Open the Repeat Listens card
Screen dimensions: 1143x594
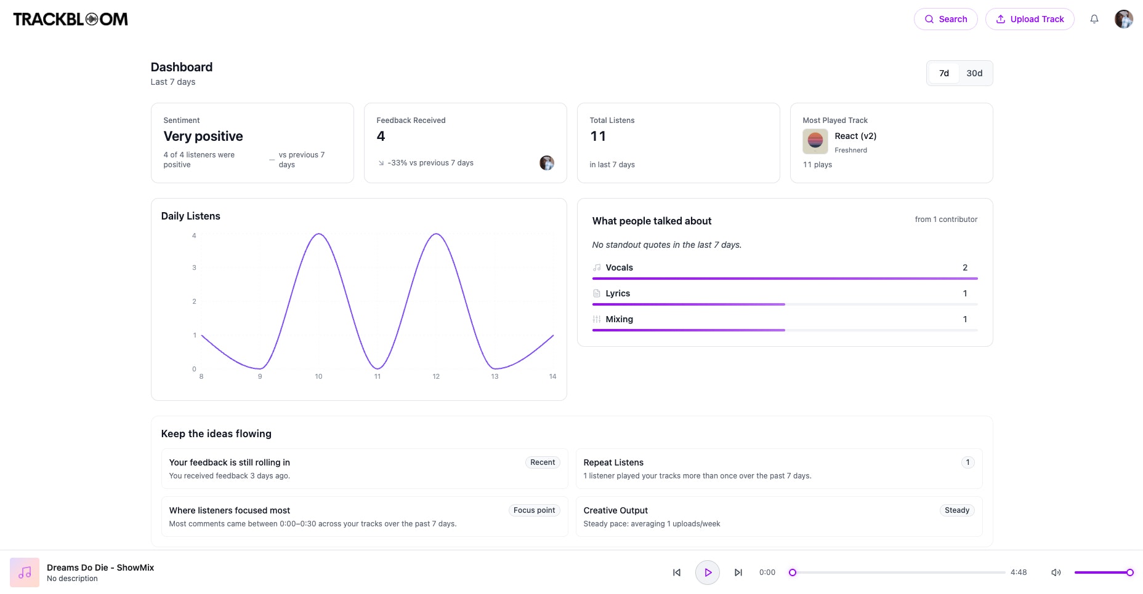pos(779,469)
